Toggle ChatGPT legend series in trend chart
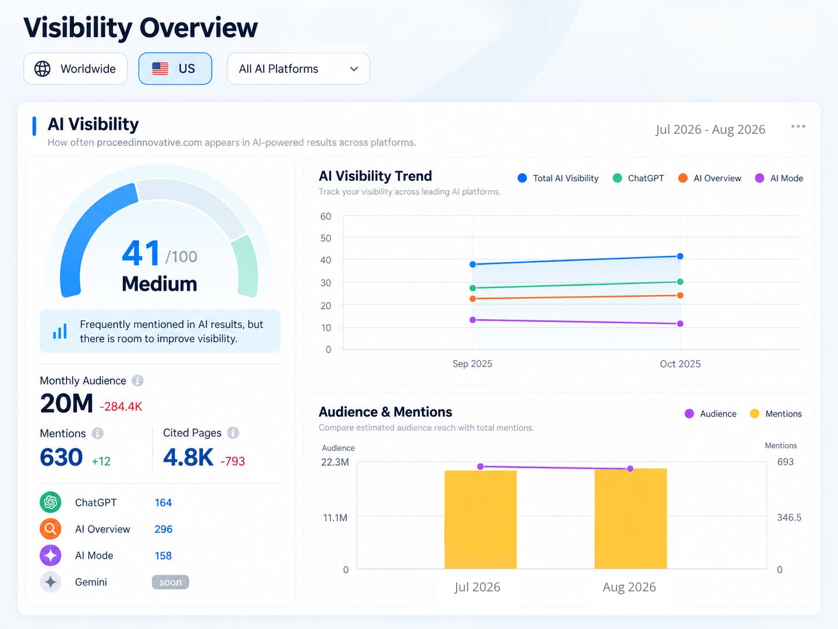 click(638, 178)
